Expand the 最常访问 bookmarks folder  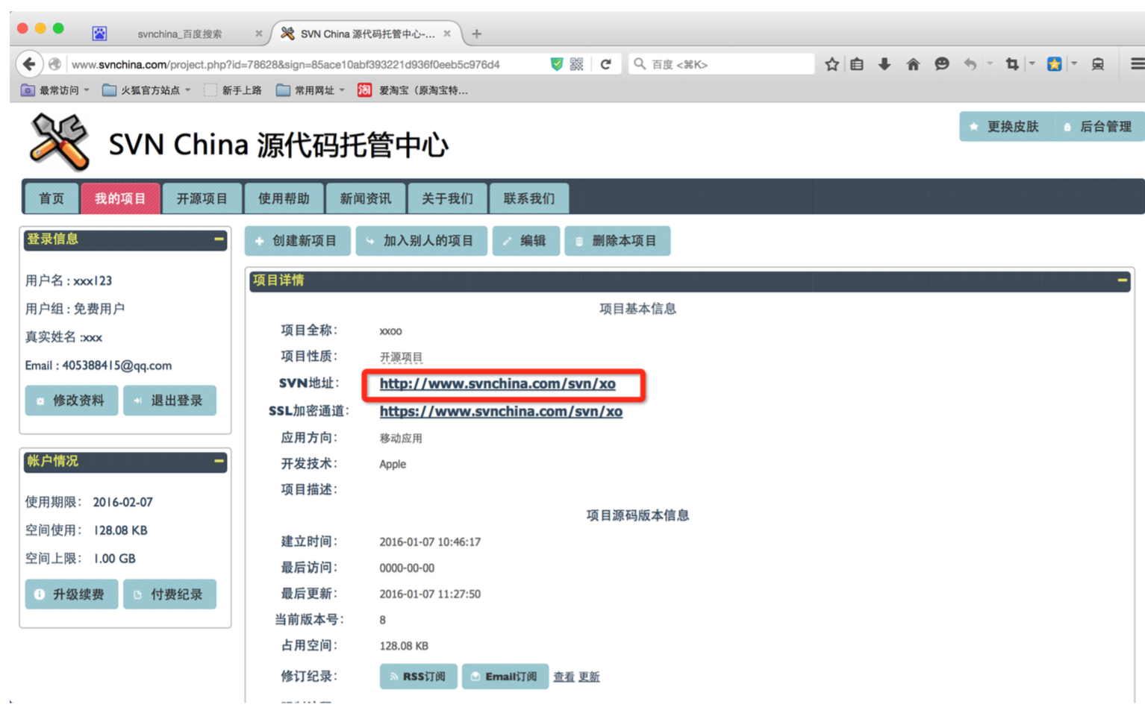[55, 90]
